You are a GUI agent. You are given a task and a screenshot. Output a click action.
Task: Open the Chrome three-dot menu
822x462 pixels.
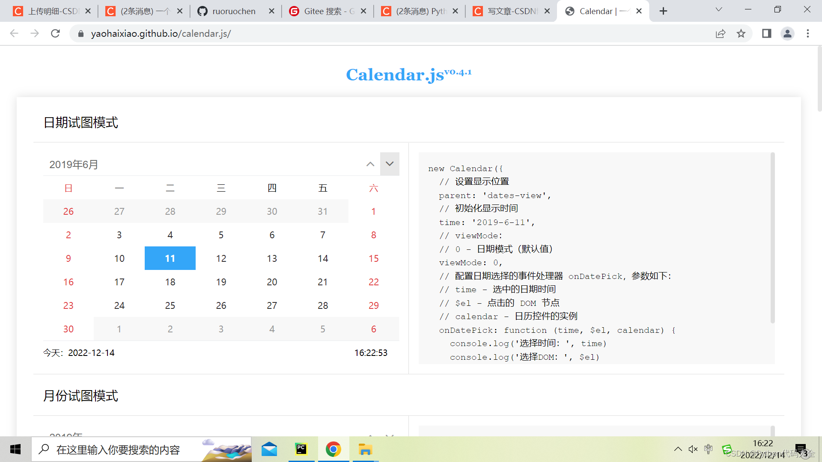808,33
